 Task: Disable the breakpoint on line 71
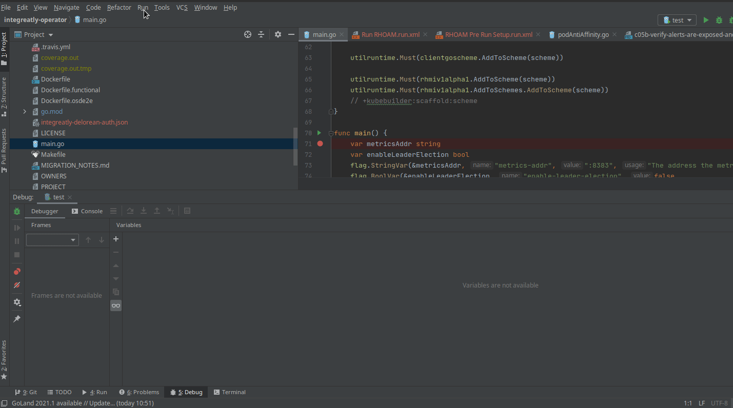(320, 144)
